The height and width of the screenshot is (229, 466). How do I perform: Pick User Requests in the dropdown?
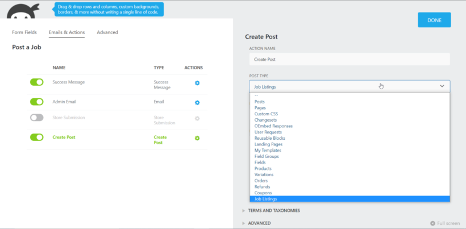350,132
